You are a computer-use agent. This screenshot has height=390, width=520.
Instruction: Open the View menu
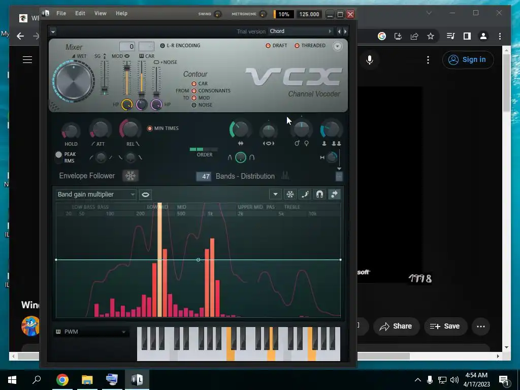point(100,13)
